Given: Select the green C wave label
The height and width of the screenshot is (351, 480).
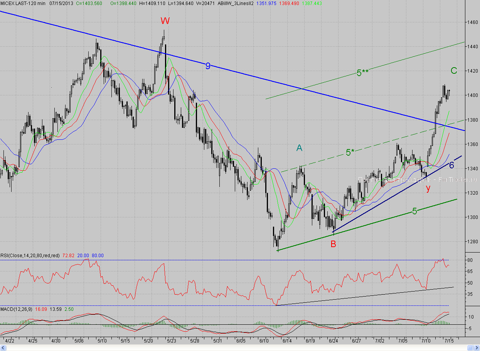Looking at the screenshot, I should point(454,71).
